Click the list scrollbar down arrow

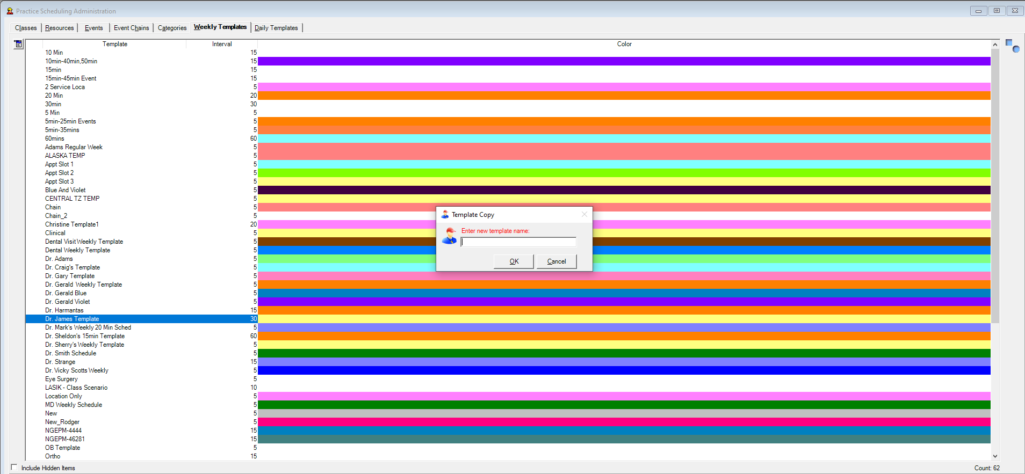[995, 456]
